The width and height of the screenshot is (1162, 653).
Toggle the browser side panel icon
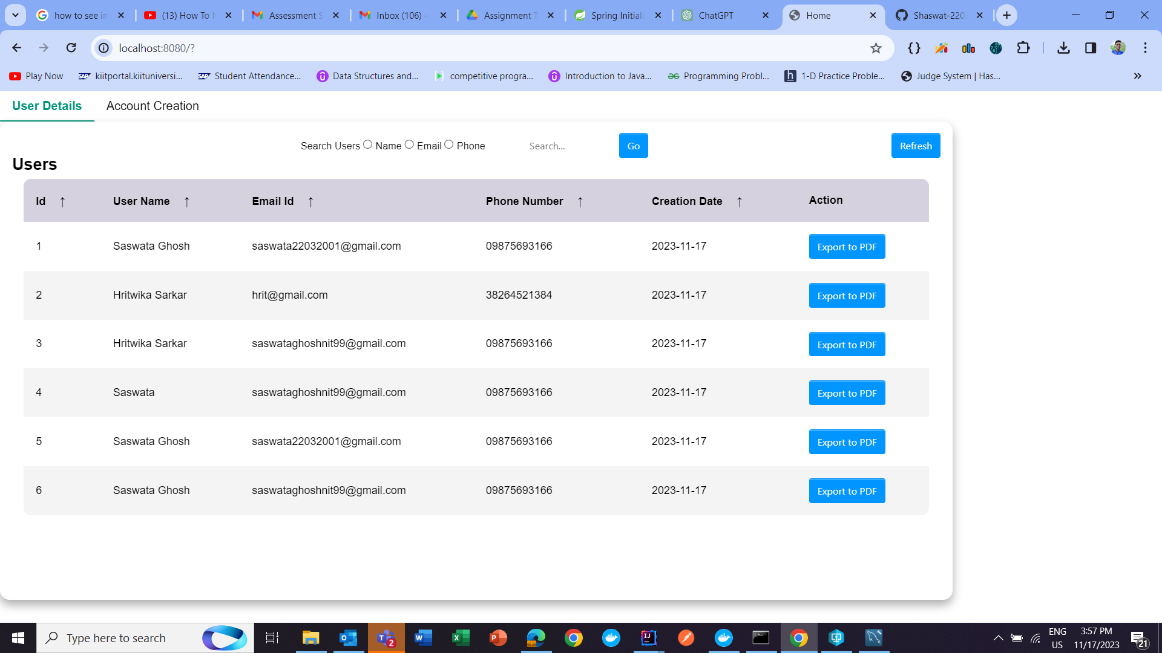1091,48
